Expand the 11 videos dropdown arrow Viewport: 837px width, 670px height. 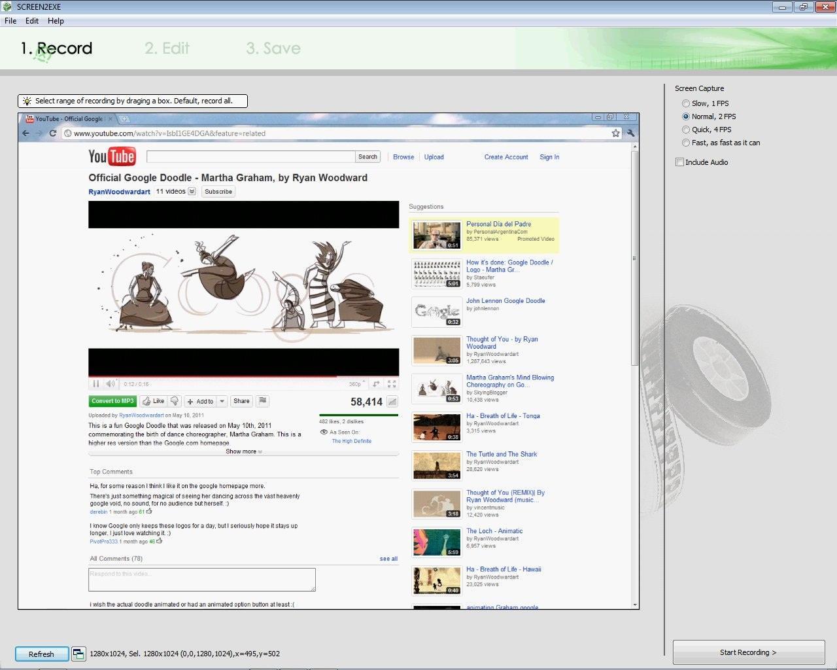[192, 192]
